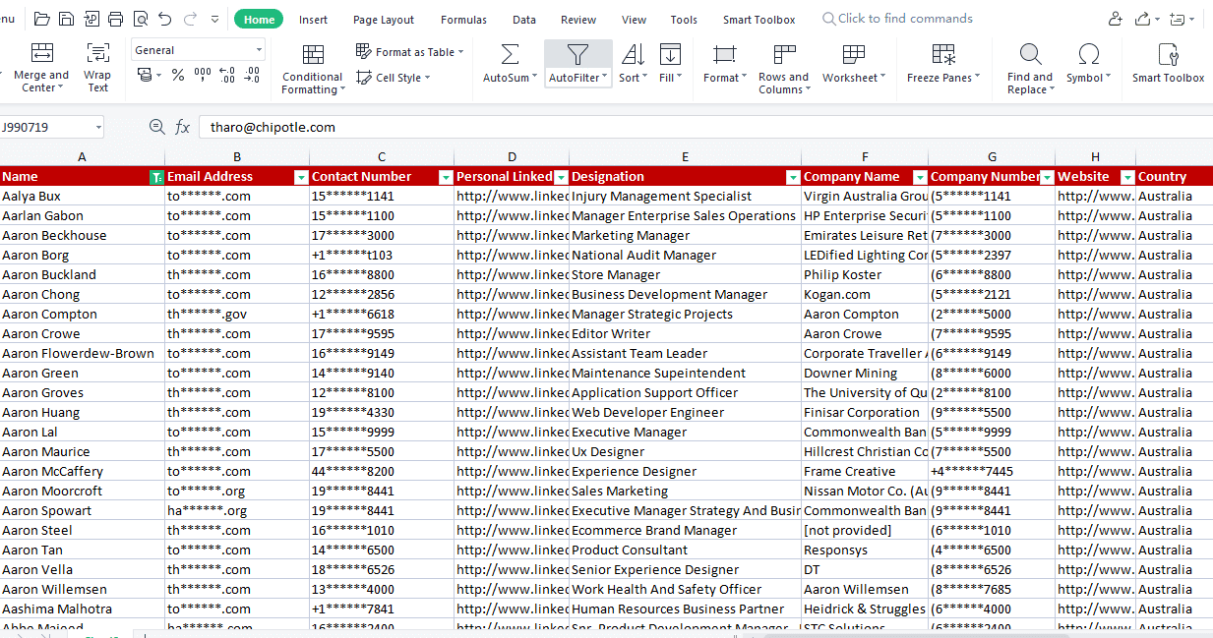This screenshot has width=1213, height=638.
Task: Open Print Preview from quick toolbar
Action: (x=141, y=19)
